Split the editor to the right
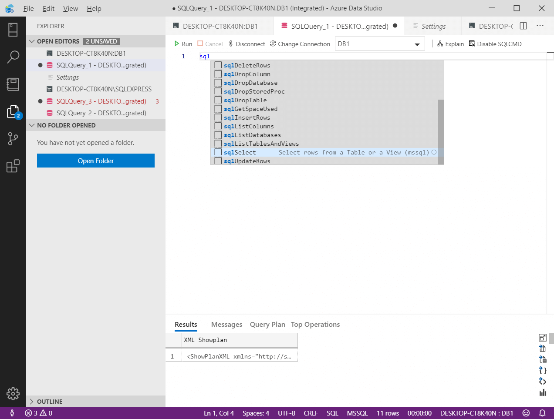Image resolution: width=554 pixels, height=419 pixels. point(524,26)
